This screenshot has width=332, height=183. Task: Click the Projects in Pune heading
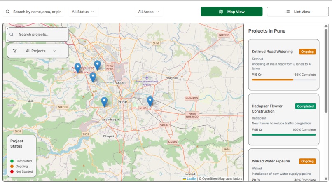point(267,31)
